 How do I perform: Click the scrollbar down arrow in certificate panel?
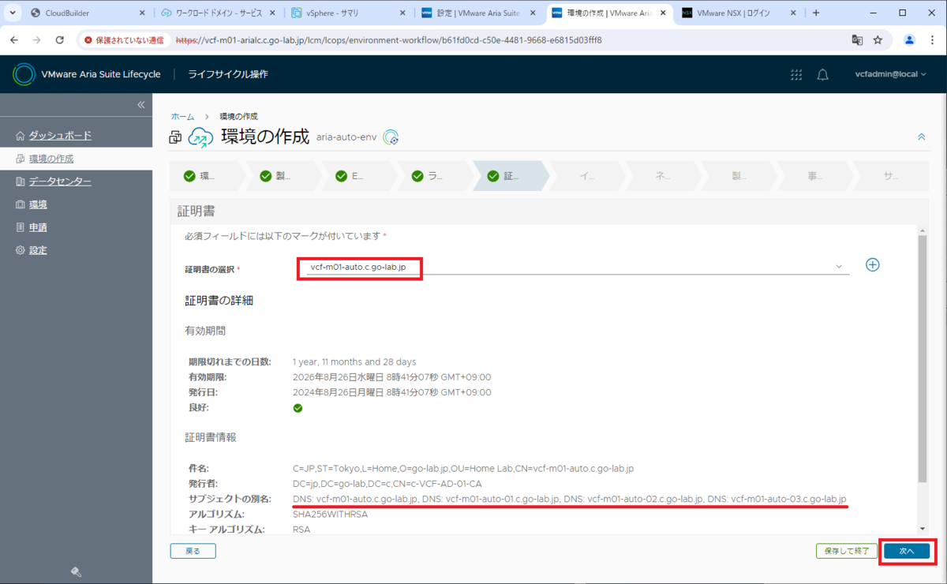pyautogui.click(x=923, y=529)
